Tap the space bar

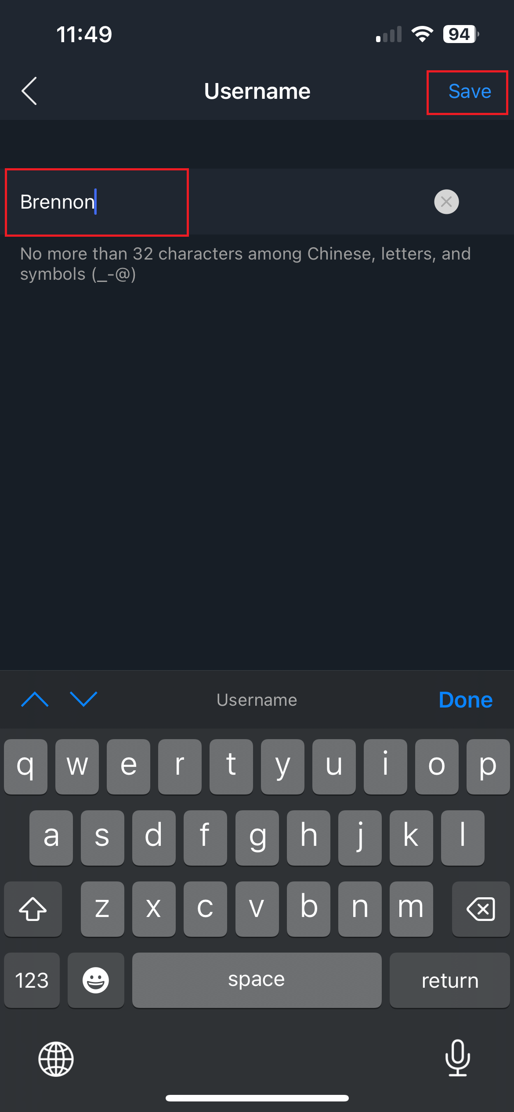[257, 980]
